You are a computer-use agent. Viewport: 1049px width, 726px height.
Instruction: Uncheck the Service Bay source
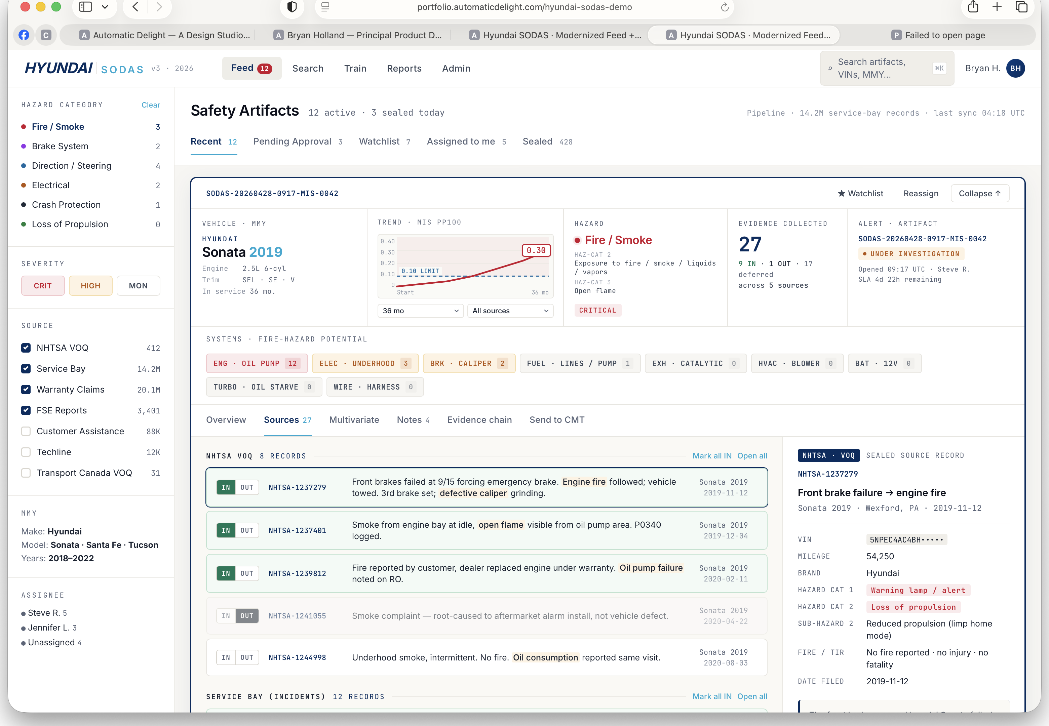tap(26, 369)
